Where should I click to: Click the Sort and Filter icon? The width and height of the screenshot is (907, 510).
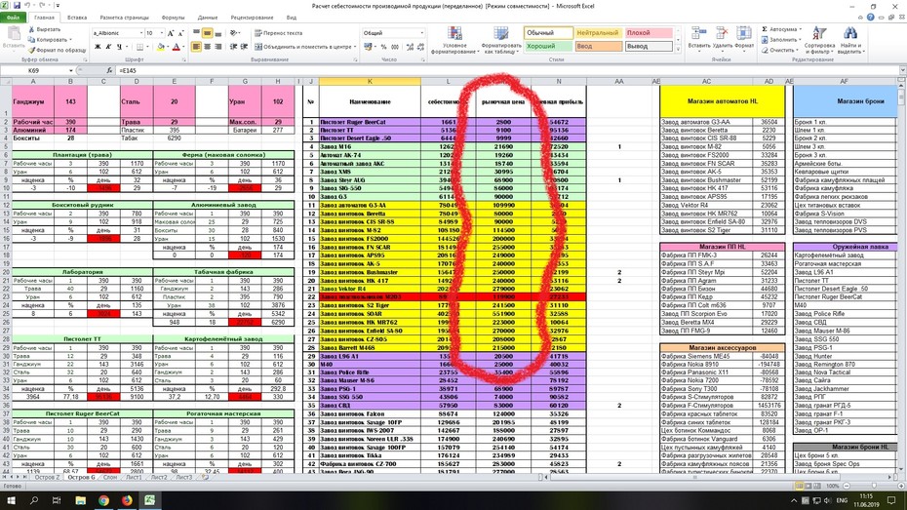(x=819, y=33)
